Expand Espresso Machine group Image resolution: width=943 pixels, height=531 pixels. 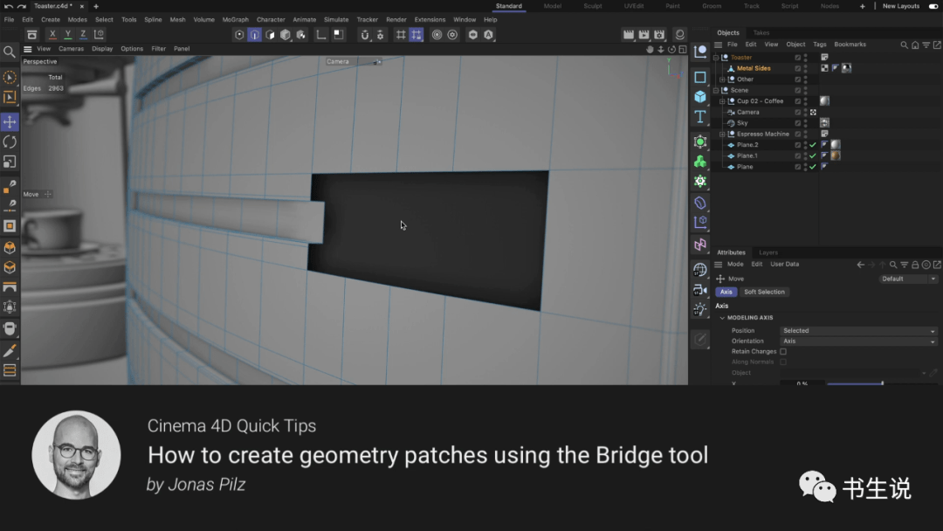click(x=722, y=134)
